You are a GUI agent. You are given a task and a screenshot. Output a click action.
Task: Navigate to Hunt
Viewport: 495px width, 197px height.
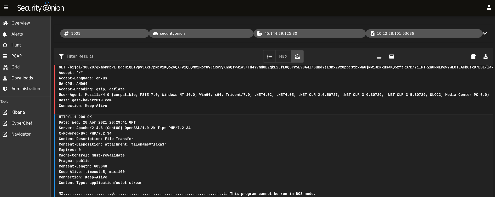(25, 45)
